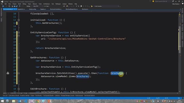Viewport: 184px width, 103px height.
Task: Click the brochures argument on line 30
Action: point(83,76)
